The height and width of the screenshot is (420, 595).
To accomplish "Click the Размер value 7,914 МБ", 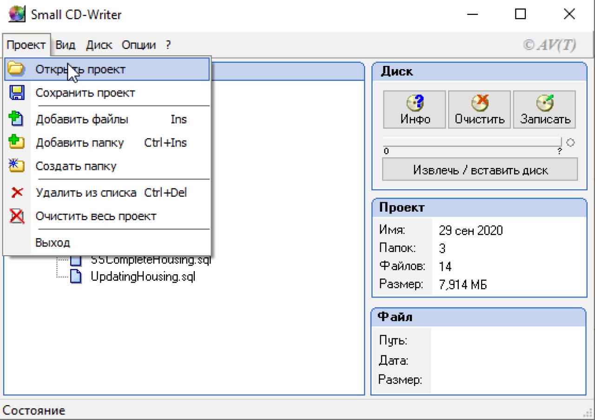I will 463,284.
